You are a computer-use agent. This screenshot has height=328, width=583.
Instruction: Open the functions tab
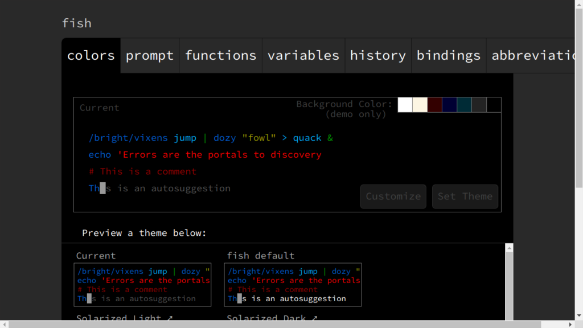(220, 55)
